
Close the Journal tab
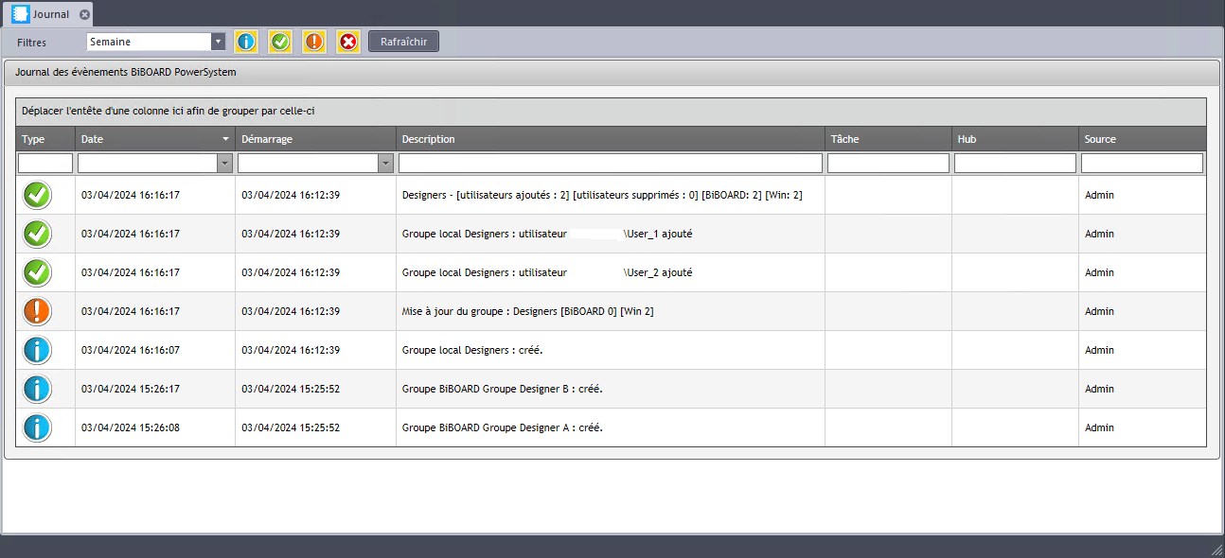point(84,14)
